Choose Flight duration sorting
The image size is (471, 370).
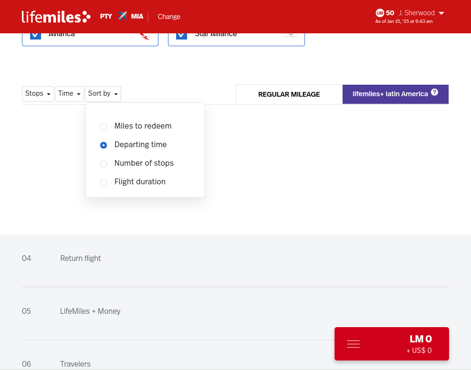[x=104, y=182]
